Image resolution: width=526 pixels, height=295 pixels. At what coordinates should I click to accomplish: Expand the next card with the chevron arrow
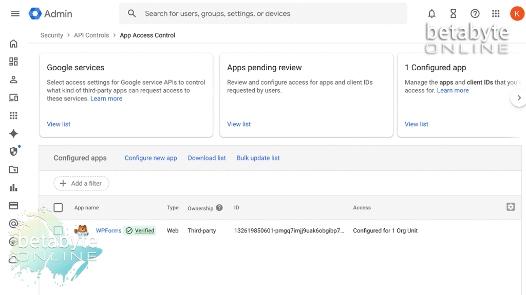(519, 98)
